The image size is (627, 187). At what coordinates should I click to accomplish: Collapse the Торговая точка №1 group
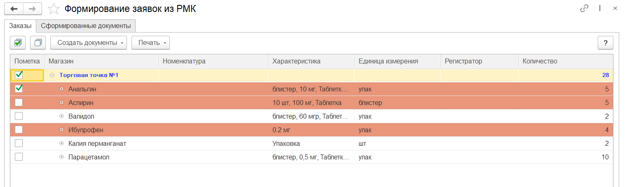pos(52,75)
